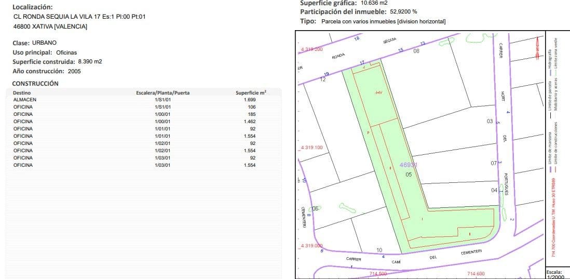Click street label 'SEQUIA' on map
Image resolution: width=570 pixels, height=279 pixels.
390,41
